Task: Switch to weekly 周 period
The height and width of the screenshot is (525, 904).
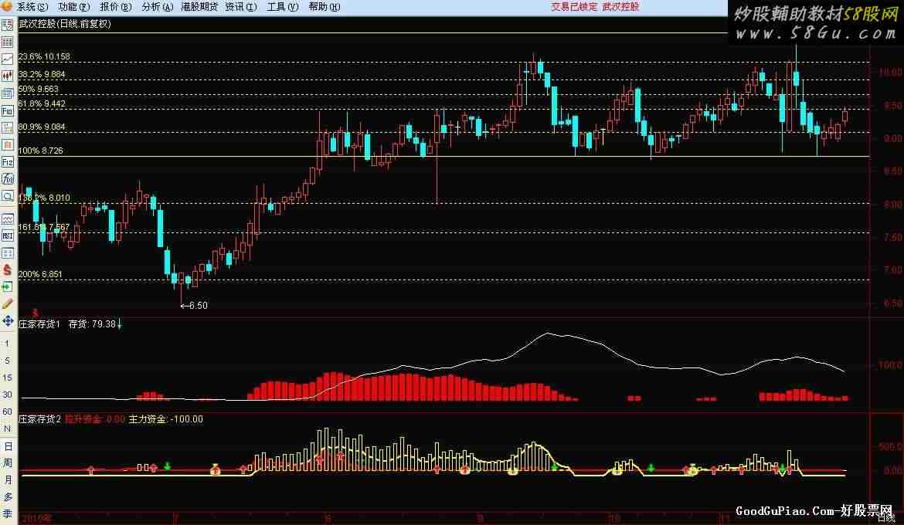Action: (x=8, y=463)
